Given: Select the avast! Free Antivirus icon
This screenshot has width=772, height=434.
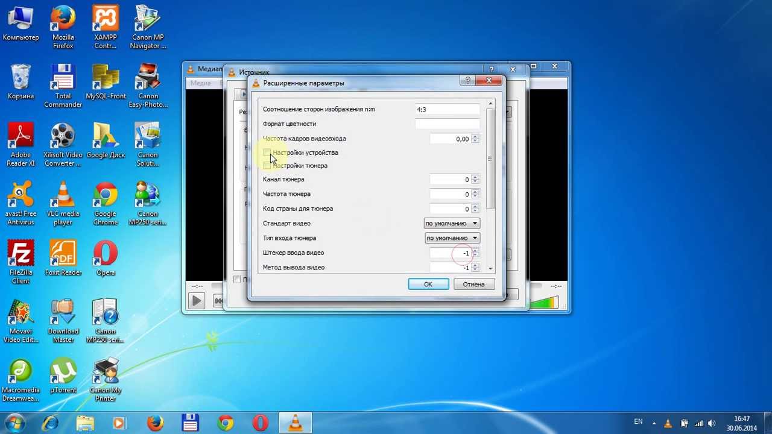Looking at the screenshot, I should coord(21,204).
